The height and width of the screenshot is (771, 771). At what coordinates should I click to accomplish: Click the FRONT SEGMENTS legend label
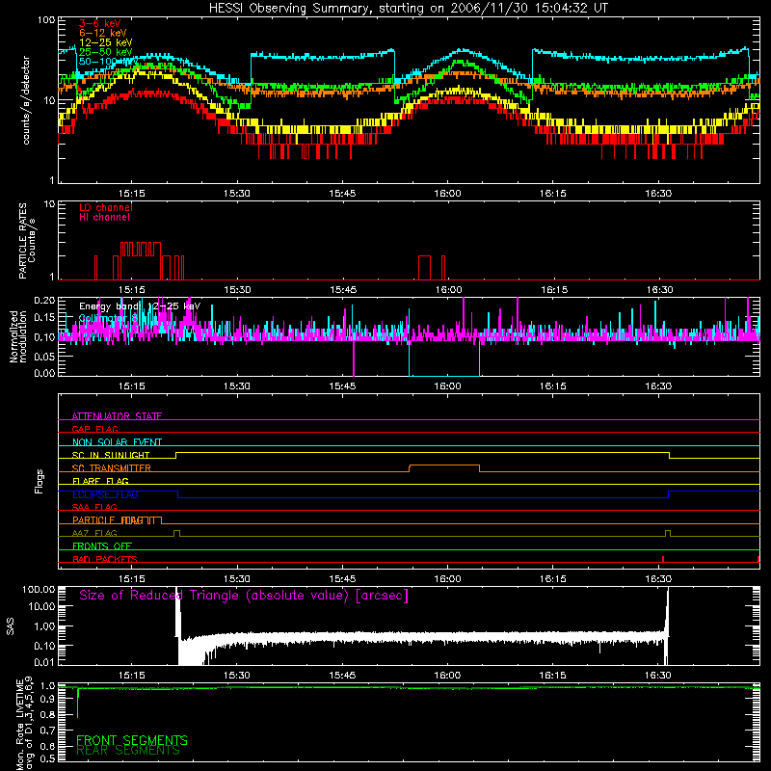(x=132, y=740)
